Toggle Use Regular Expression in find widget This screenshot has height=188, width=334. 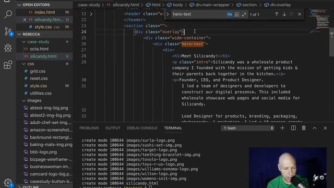pos(244,14)
